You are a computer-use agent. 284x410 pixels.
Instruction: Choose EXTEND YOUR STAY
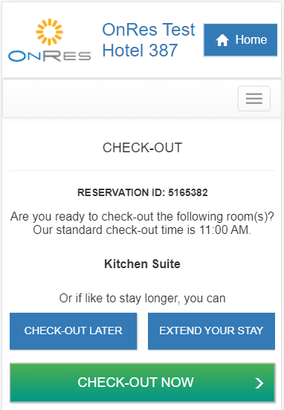211,331
